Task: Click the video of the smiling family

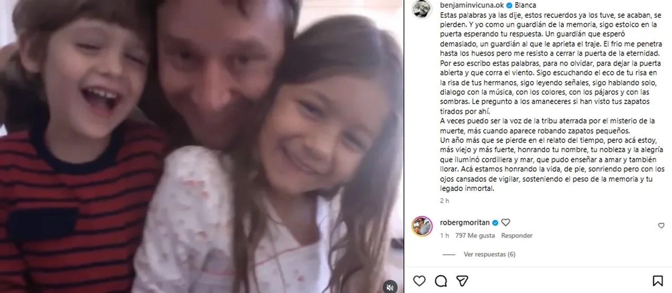Action: coord(202,146)
